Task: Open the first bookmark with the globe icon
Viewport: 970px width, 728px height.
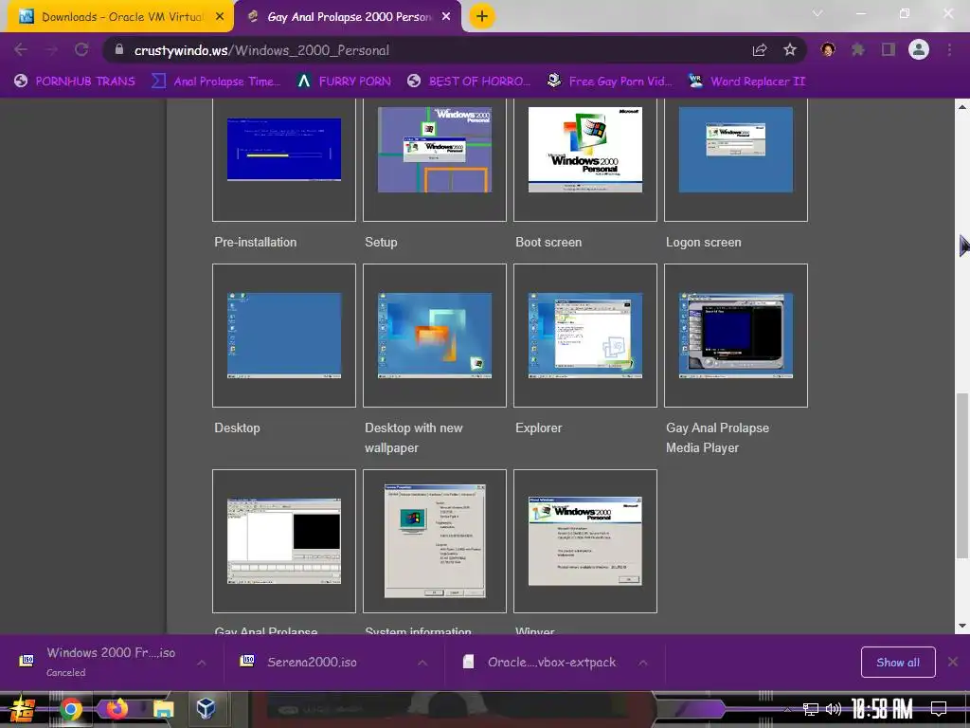Action: pyautogui.click(x=74, y=82)
